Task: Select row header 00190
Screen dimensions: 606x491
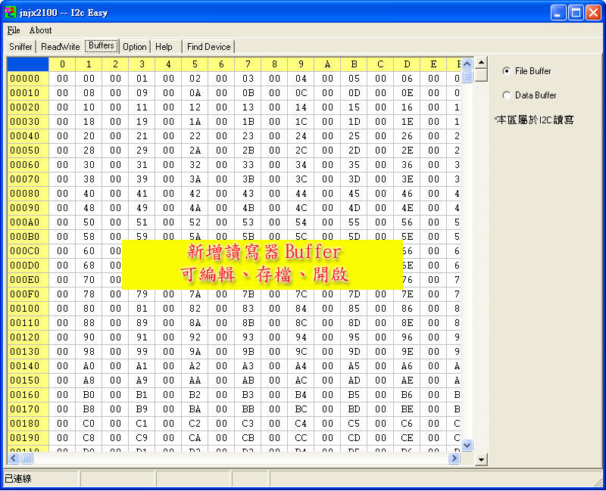Action: pyautogui.click(x=28, y=438)
